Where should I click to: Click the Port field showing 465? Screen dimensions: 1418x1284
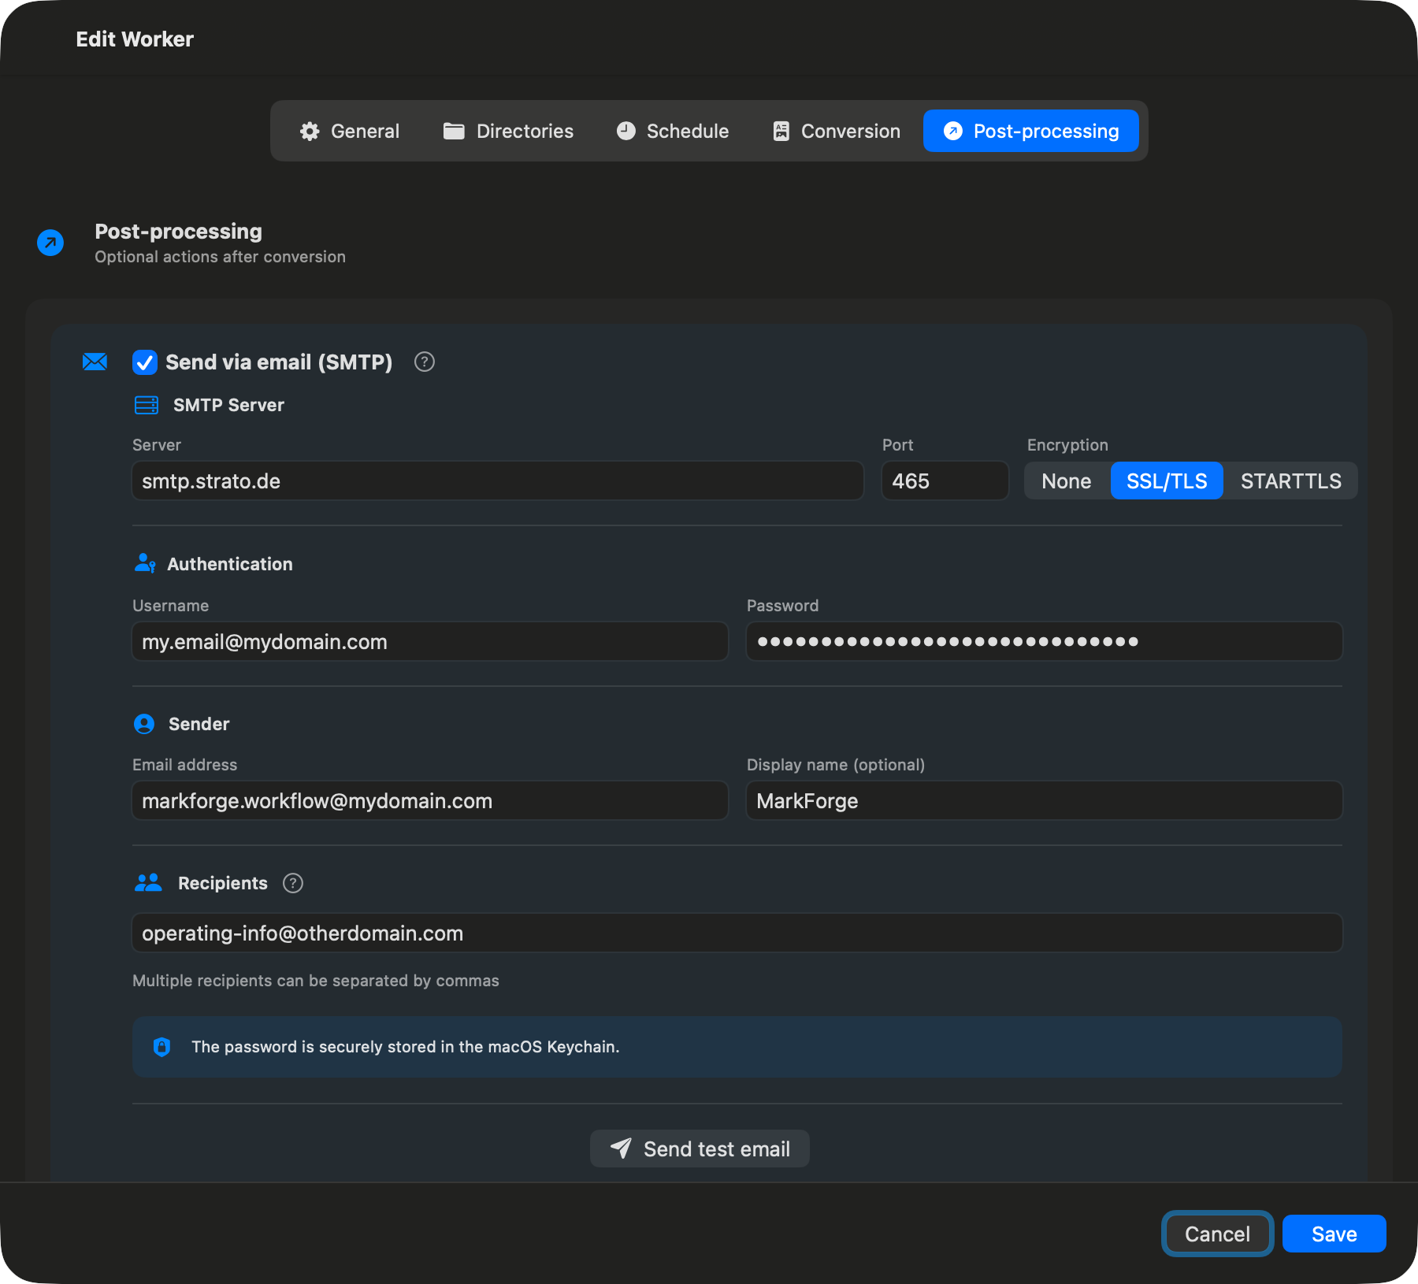945,481
